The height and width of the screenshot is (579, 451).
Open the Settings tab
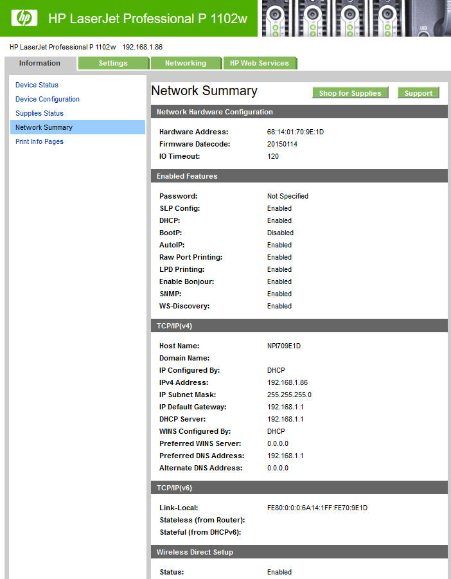click(x=113, y=63)
